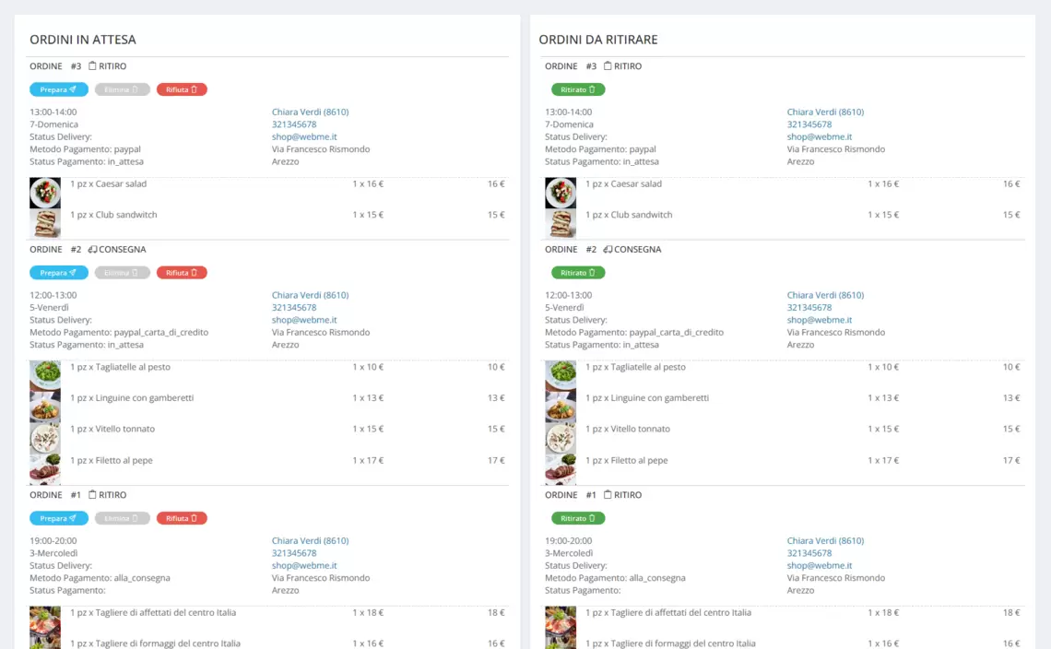Viewport: 1051px width, 649px height.
Task: Mark order #3 as Ritirato
Action: [x=578, y=89]
